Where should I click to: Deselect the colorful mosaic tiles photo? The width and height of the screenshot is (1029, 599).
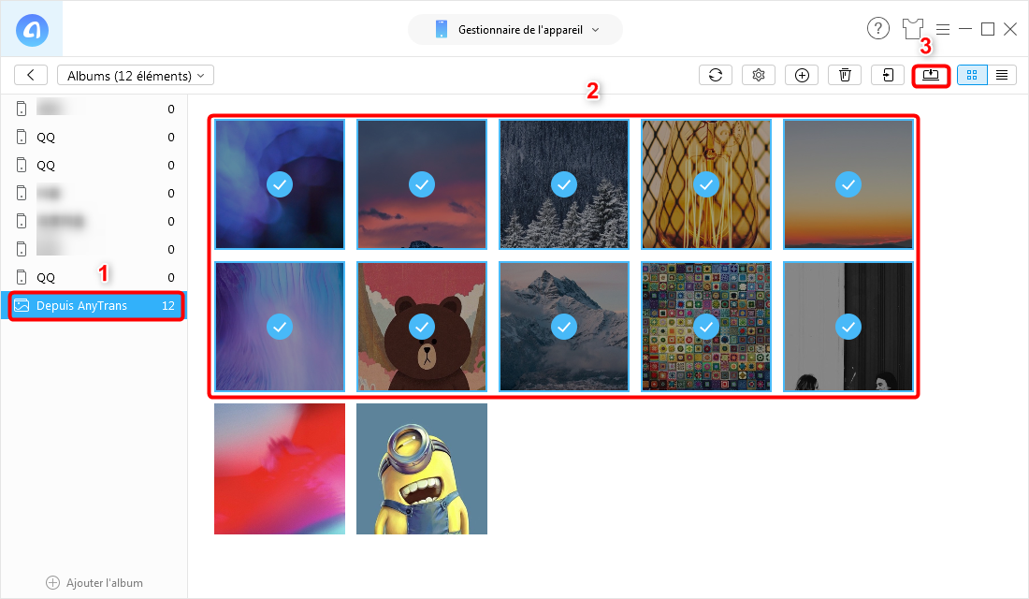pyautogui.click(x=706, y=327)
